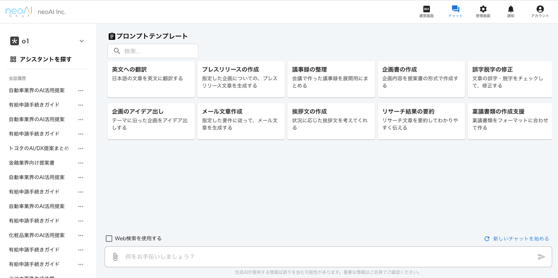This screenshot has width=558, height=278.
Task: Click the プロンプトテンプレート document icon
Action: pos(111,36)
